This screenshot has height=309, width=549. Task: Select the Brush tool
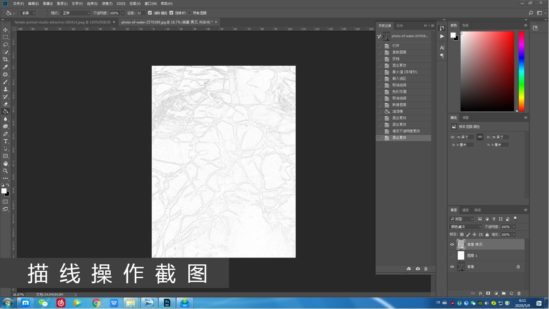[6, 82]
